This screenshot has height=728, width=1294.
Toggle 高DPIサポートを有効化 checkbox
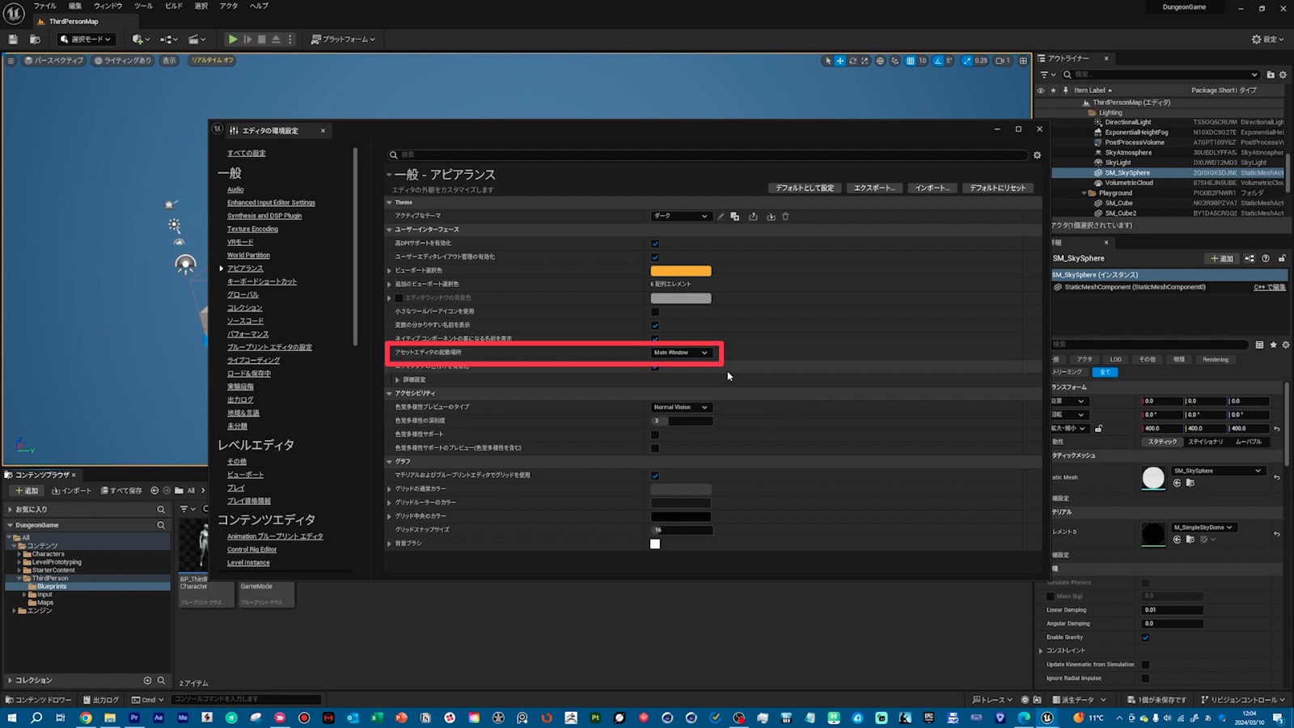coord(655,243)
